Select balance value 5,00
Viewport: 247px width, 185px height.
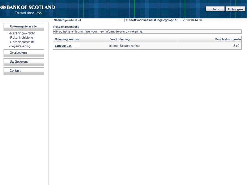click(x=236, y=46)
